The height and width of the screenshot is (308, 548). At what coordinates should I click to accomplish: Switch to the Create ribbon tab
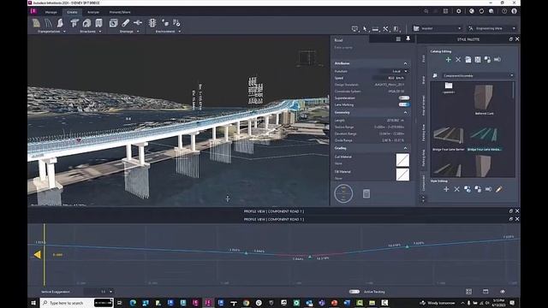(72, 12)
